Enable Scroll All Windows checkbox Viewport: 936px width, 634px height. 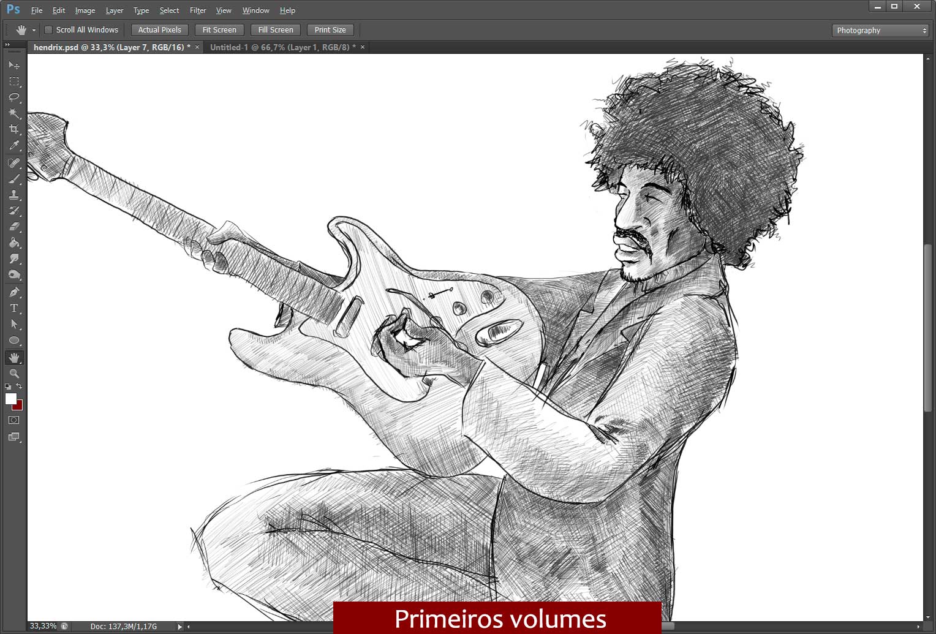(48, 30)
